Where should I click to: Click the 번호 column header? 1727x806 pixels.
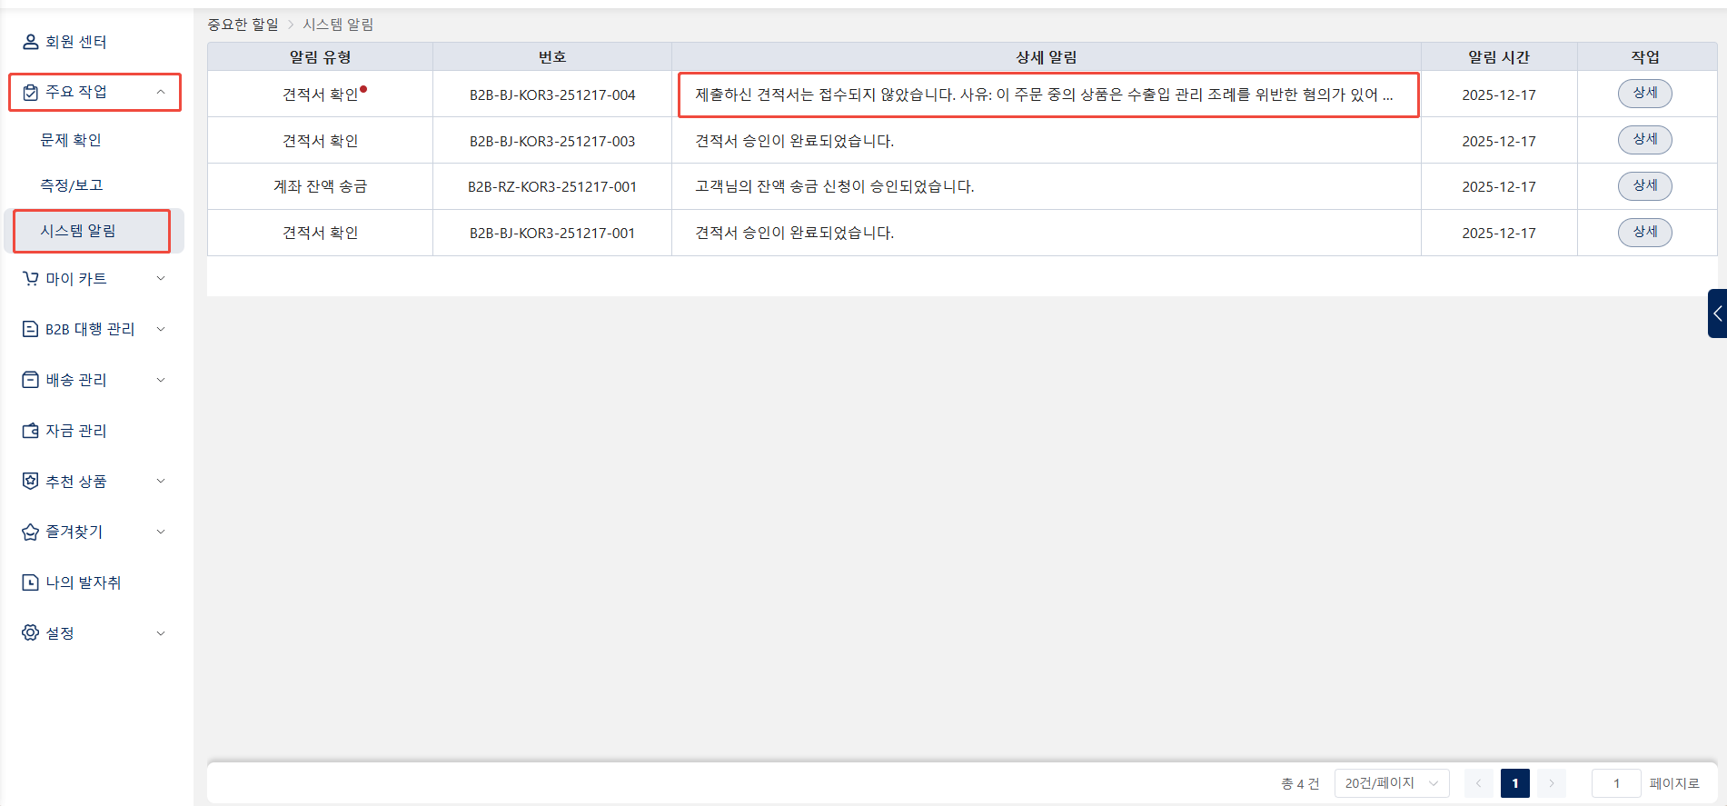click(x=552, y=57)
